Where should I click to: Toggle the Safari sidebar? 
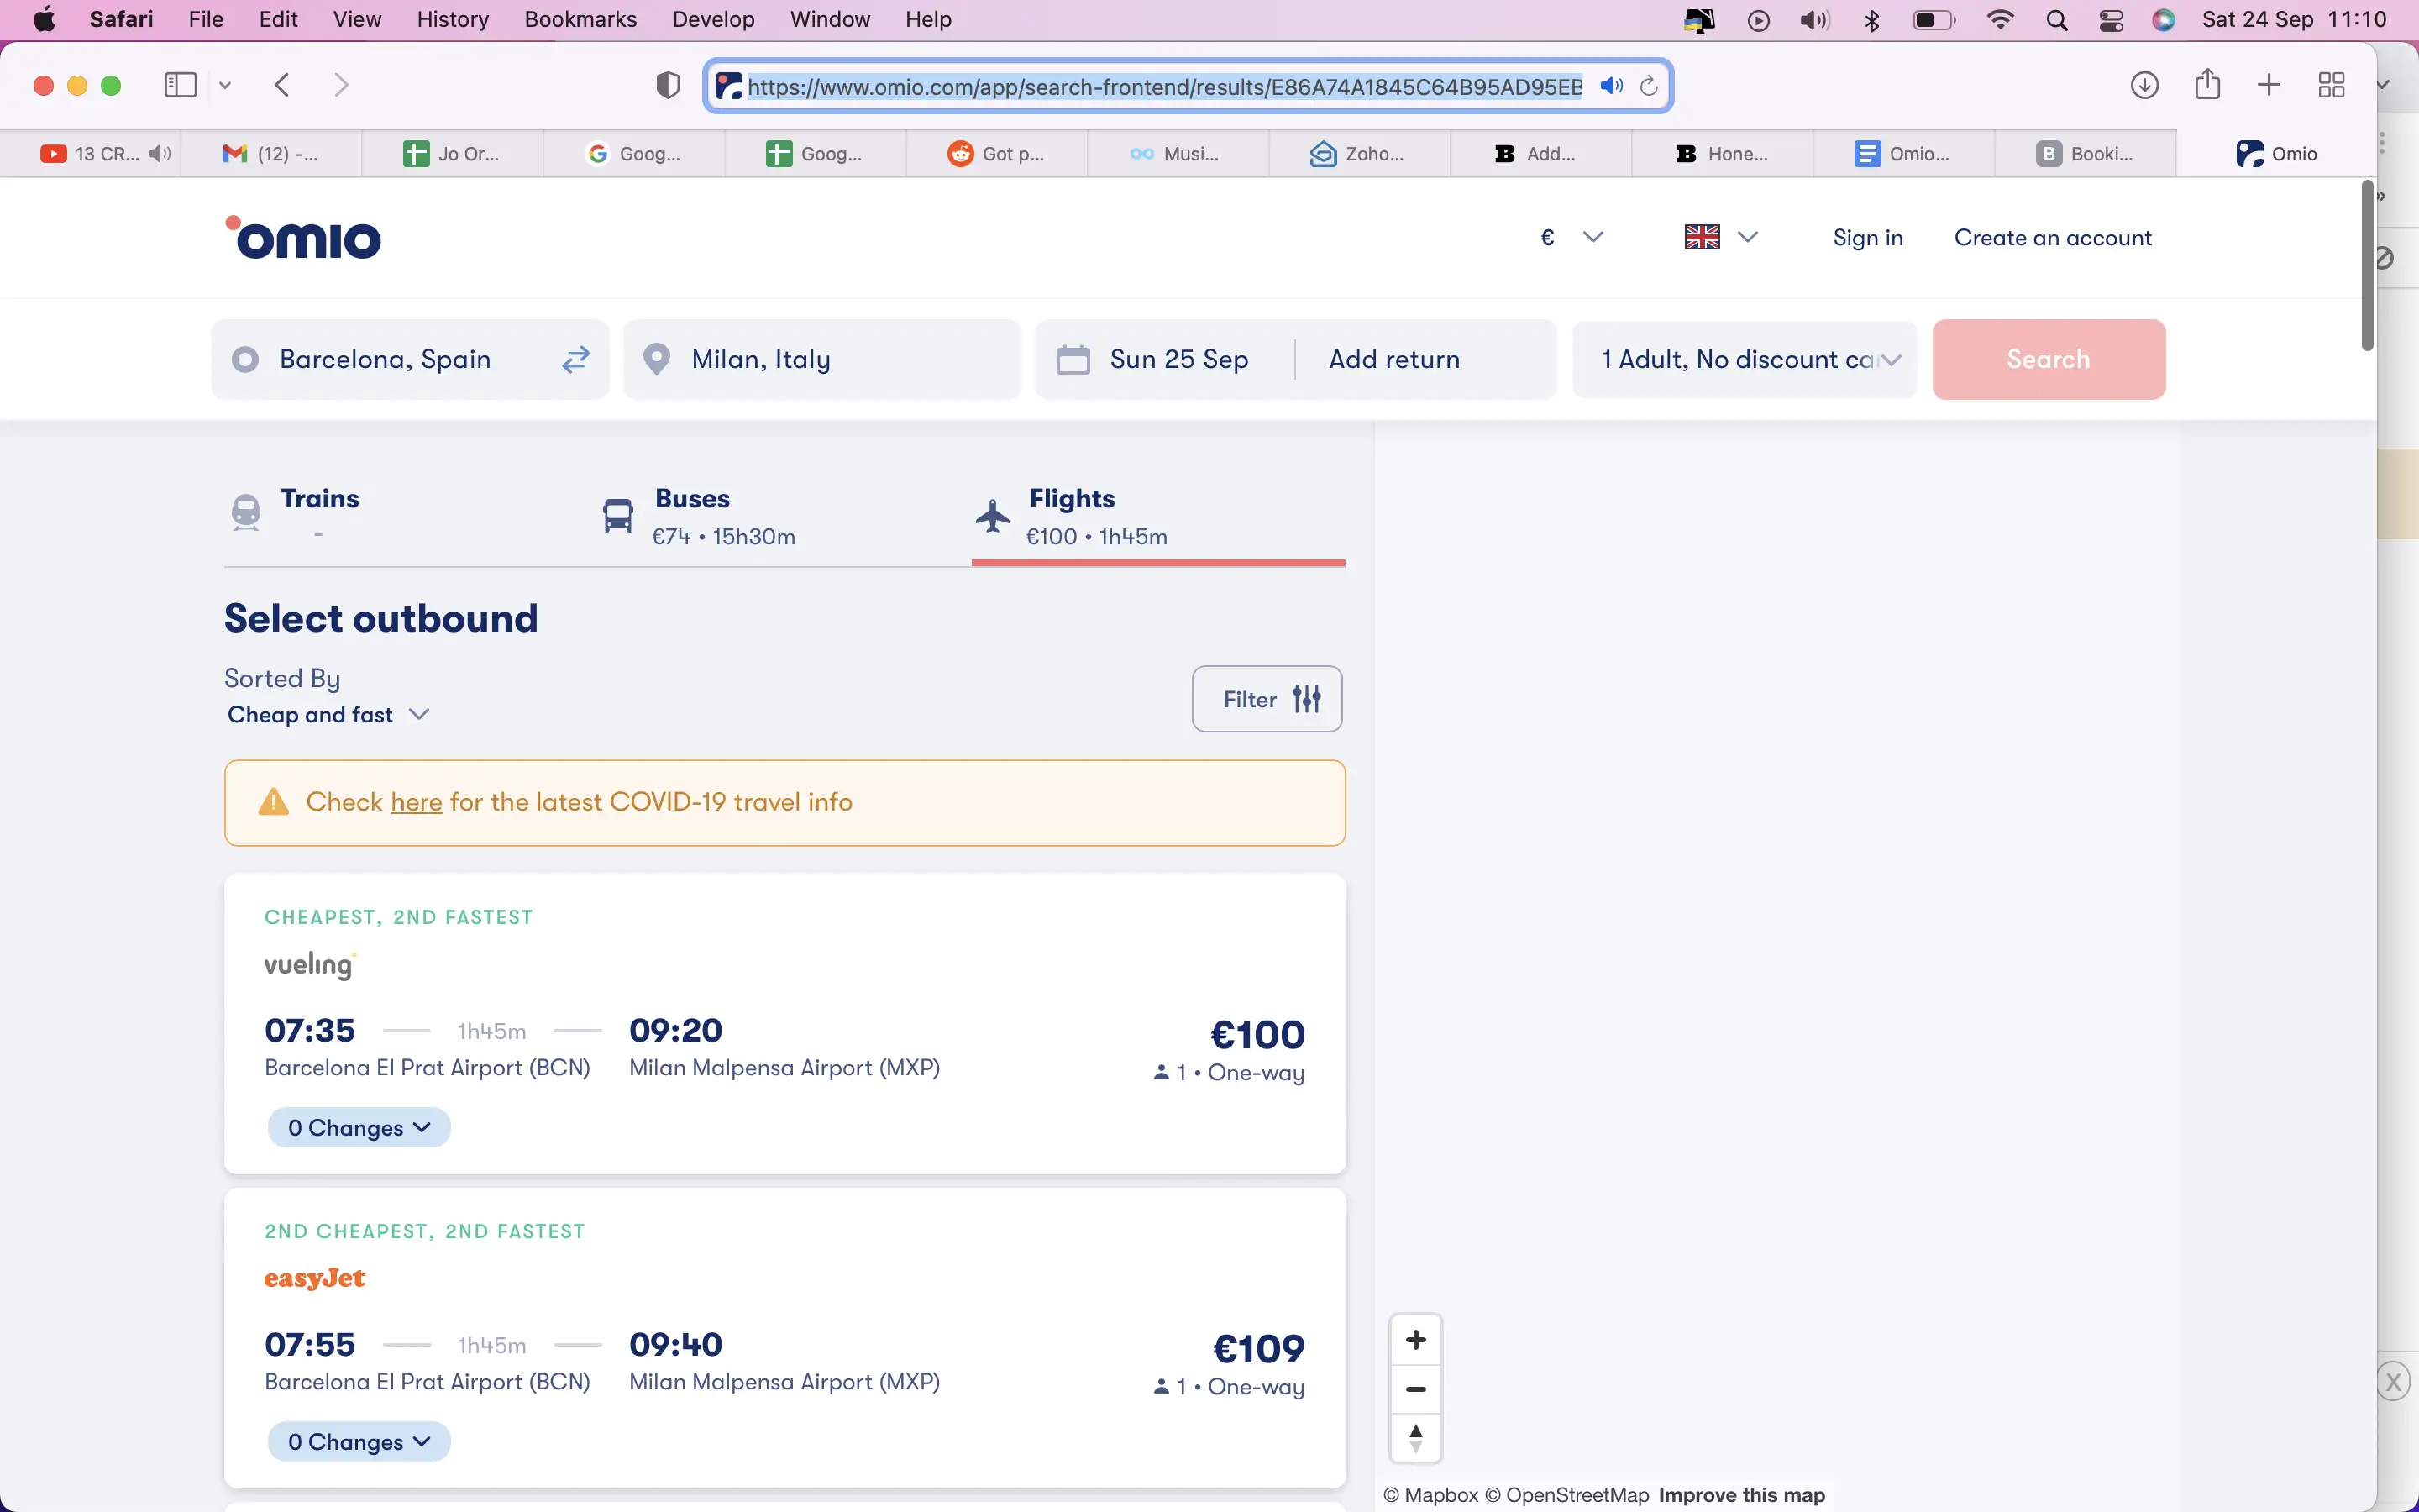pyautogui.click(x=180, y=85)
